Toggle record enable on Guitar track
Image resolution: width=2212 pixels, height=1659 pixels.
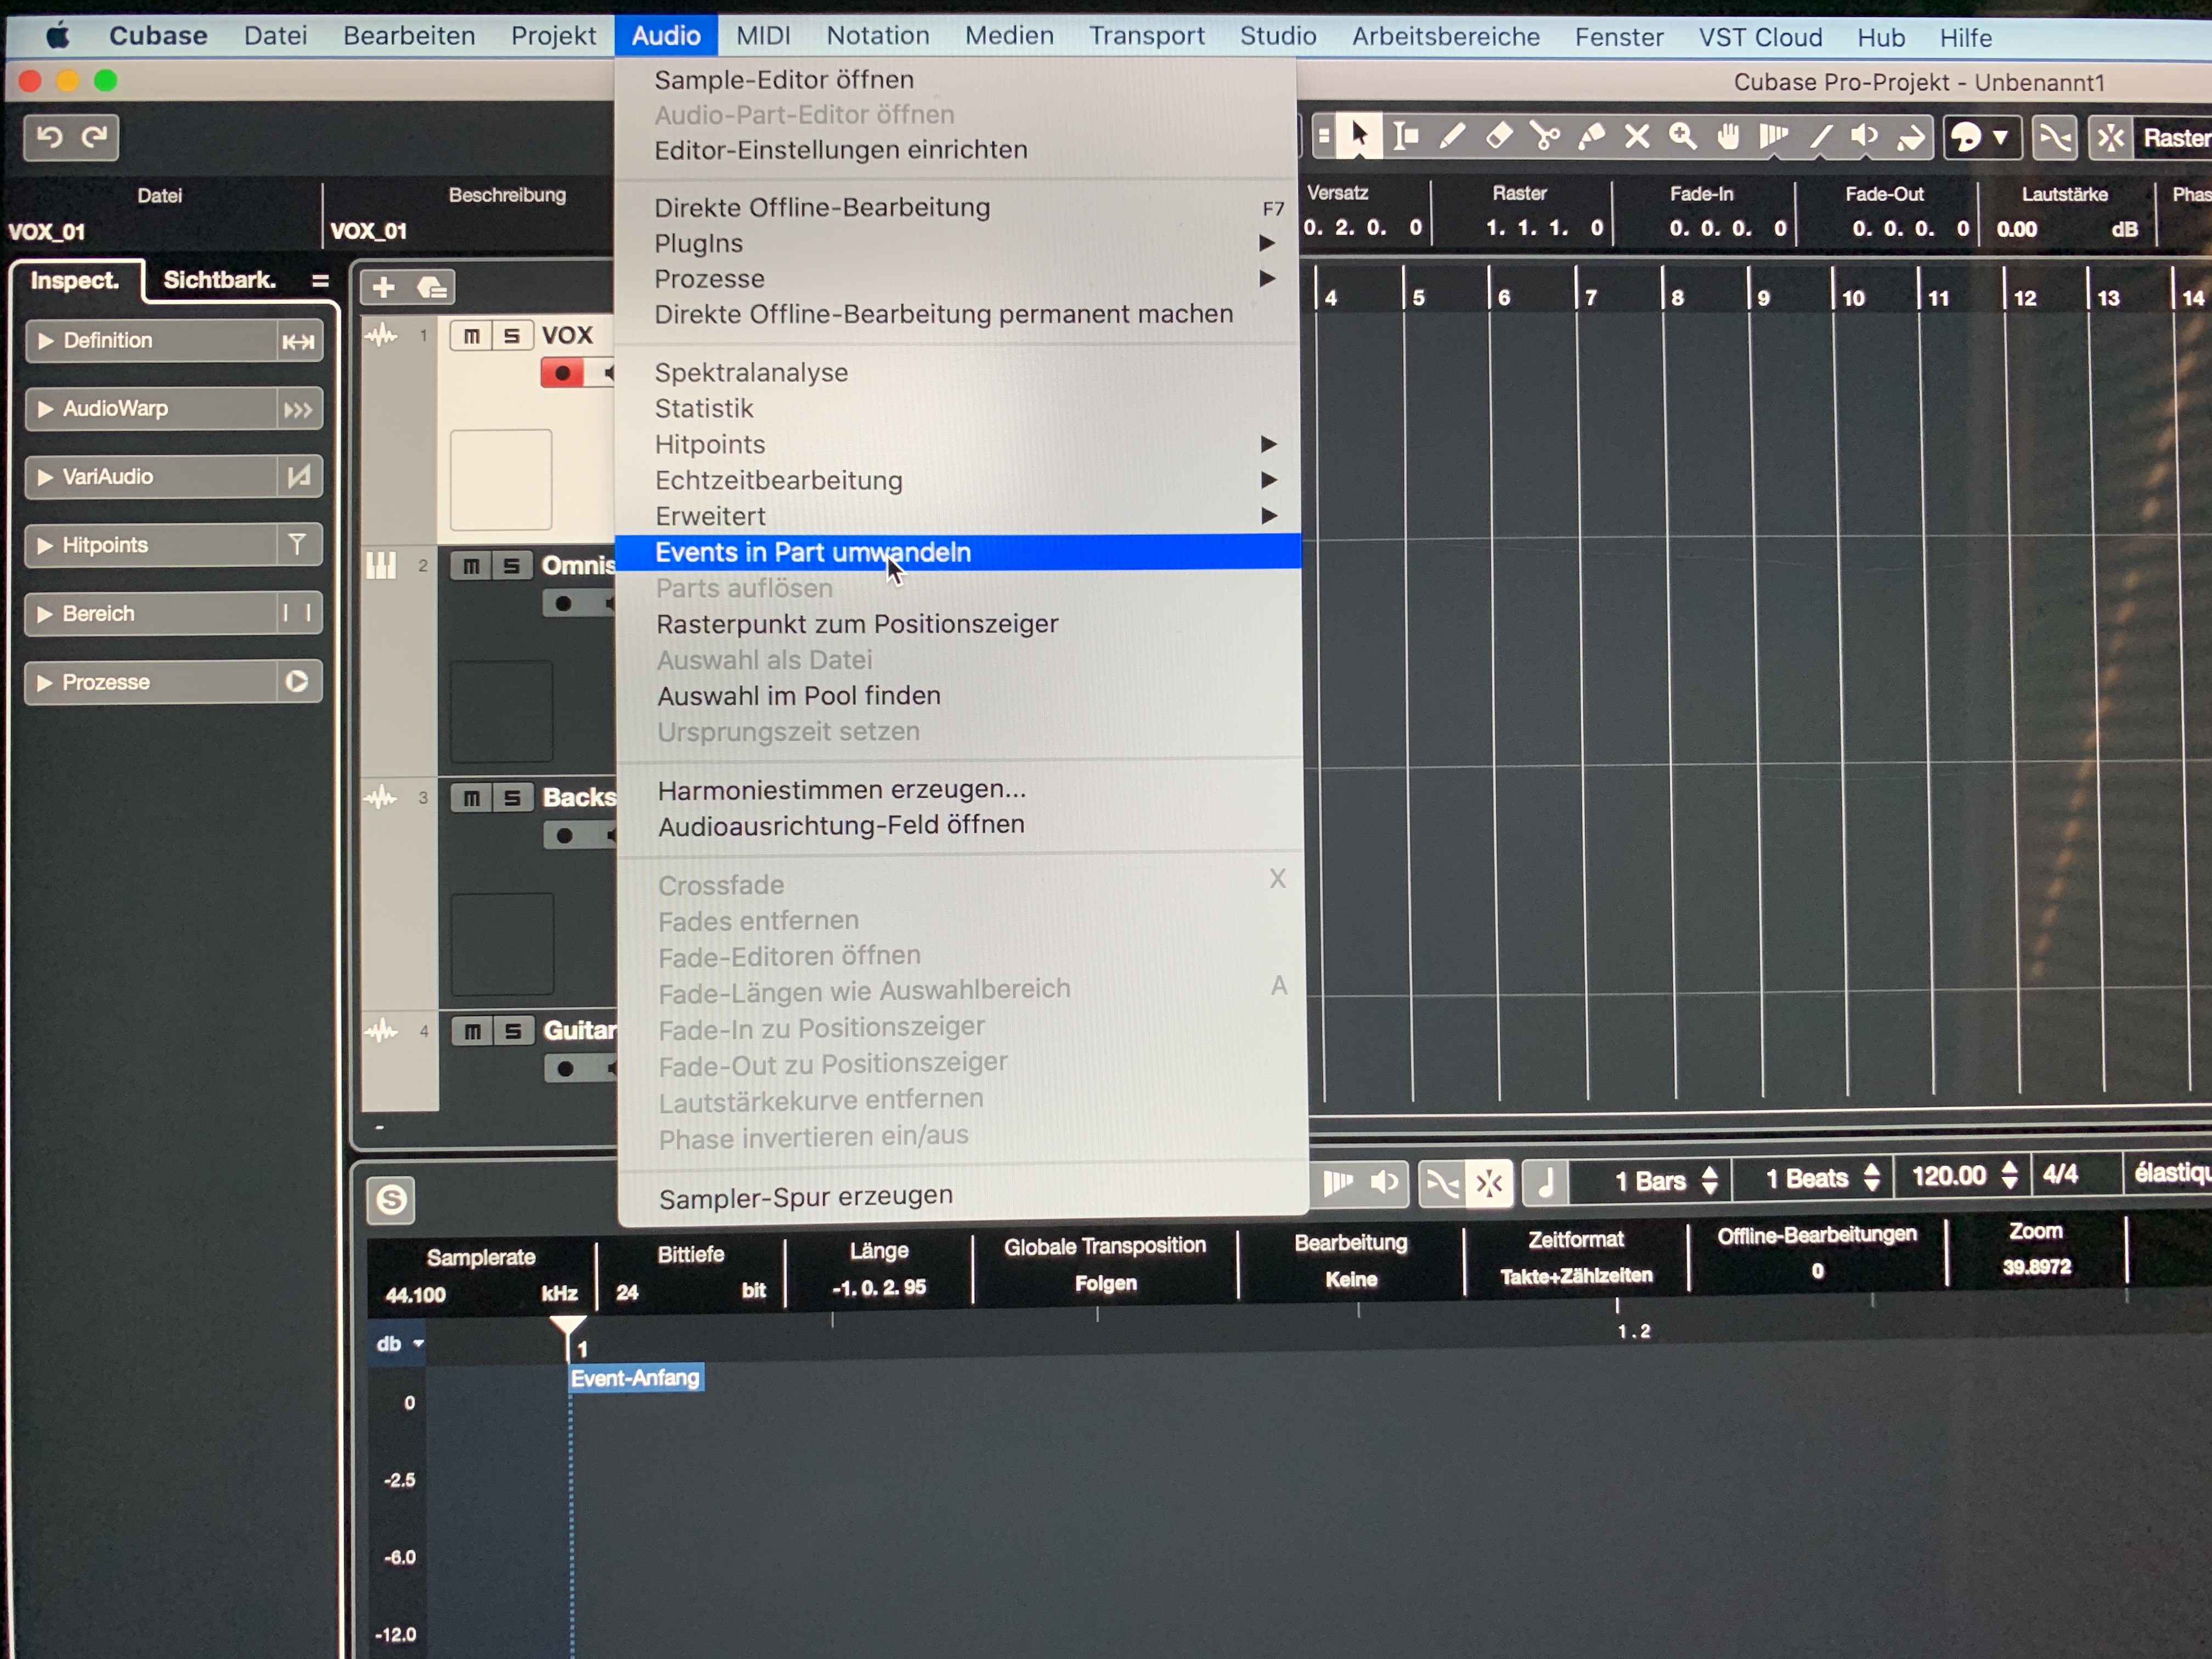click(x=565, y=1069)
